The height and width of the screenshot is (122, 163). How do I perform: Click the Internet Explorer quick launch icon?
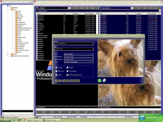click(x=14, y=120)
